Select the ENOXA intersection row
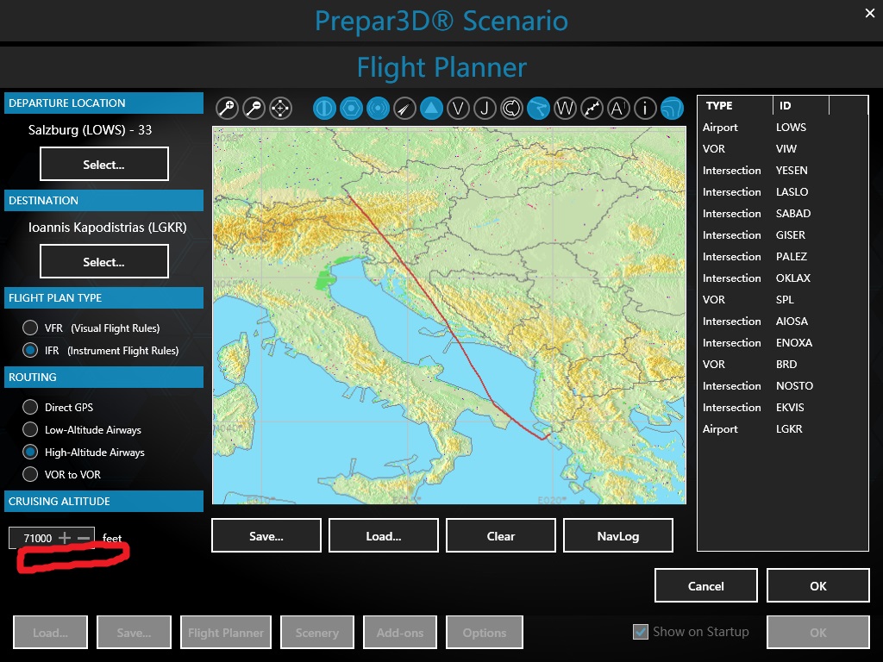Image resolution: width=883 pixels, height=662 pixels. click(x=783, y=342)
